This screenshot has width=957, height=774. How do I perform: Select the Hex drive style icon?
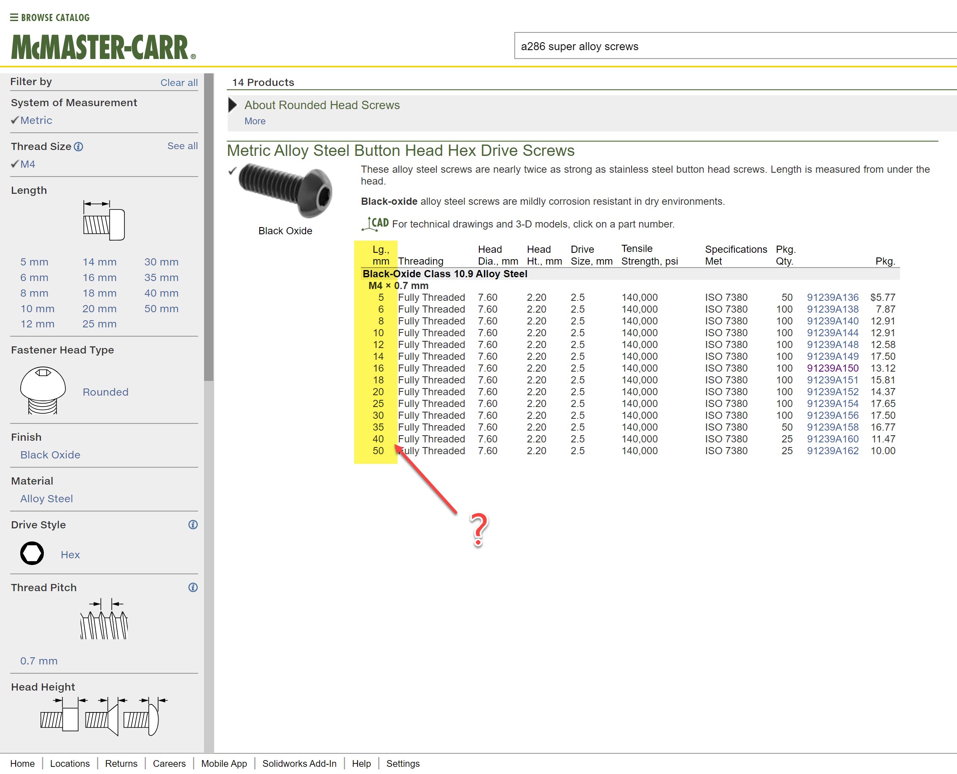pos(32,553)
